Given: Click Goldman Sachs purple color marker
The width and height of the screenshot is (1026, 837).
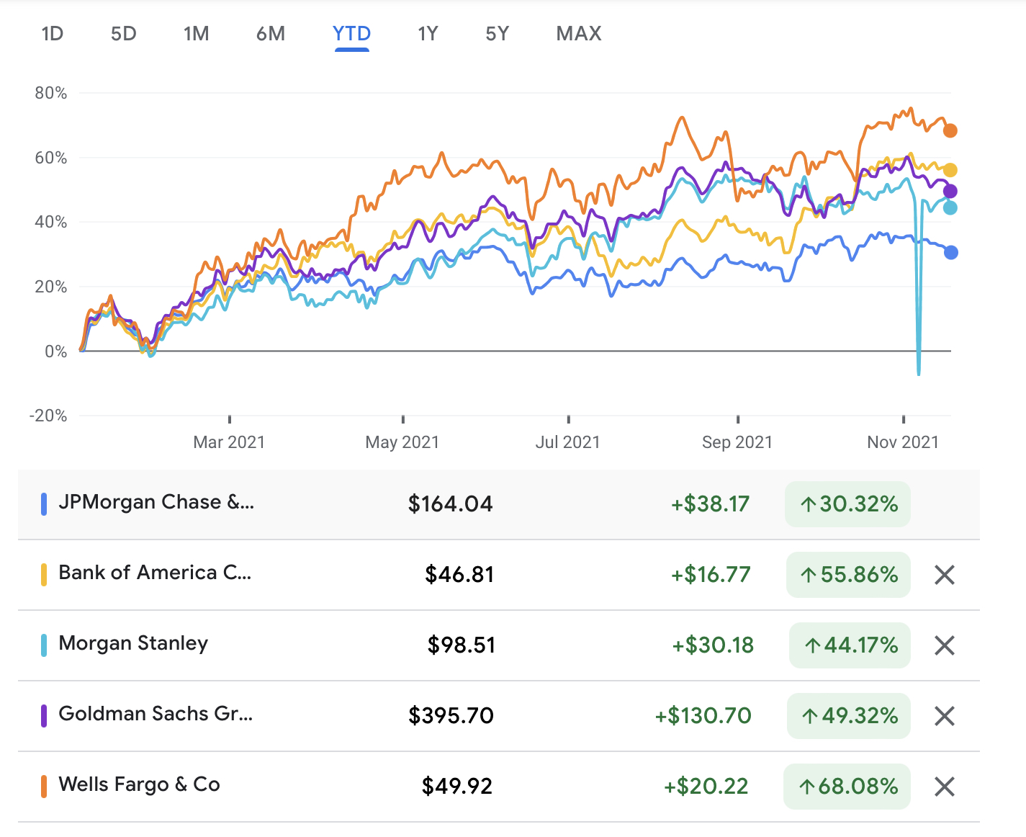Looking at the screenshot, I should [44, 716].
